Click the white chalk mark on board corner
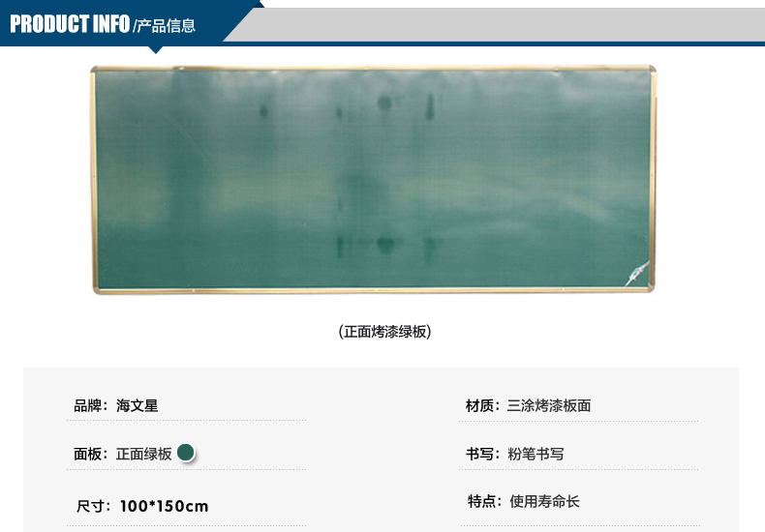The width and height of the screenshot is (765, 532). point(635,273)
